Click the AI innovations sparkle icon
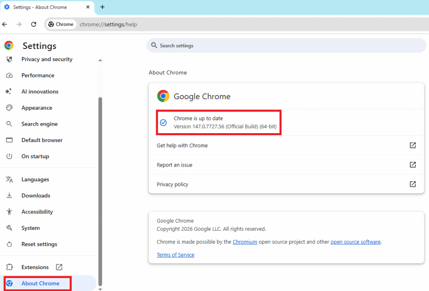Image resolution: width=429 pixels, height=291 pixels. 9,91
